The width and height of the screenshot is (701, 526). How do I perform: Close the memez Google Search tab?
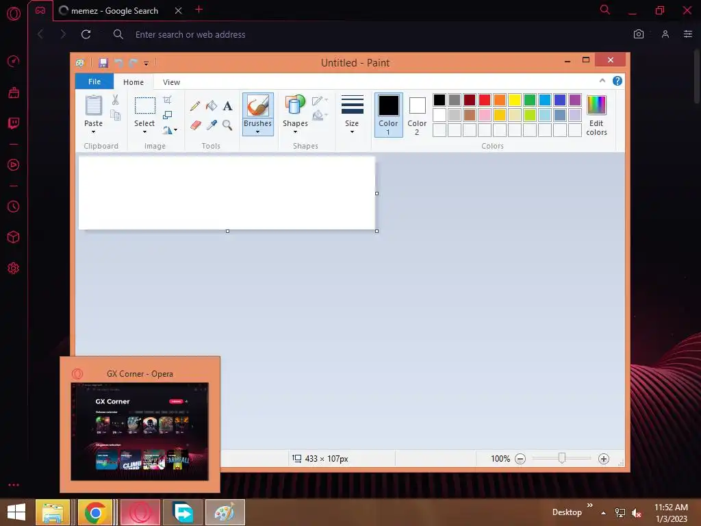tap(179, 11)
